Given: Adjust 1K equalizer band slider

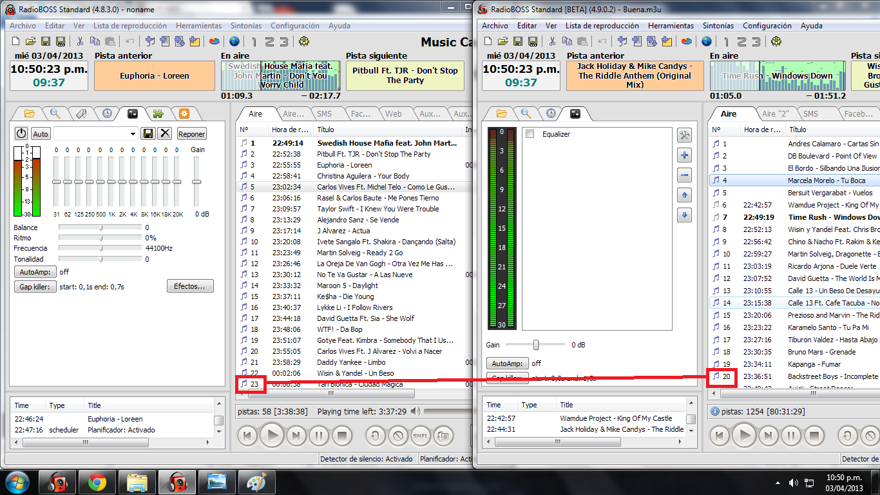Looking at the screenshot, I should click(x=111, y=182).
